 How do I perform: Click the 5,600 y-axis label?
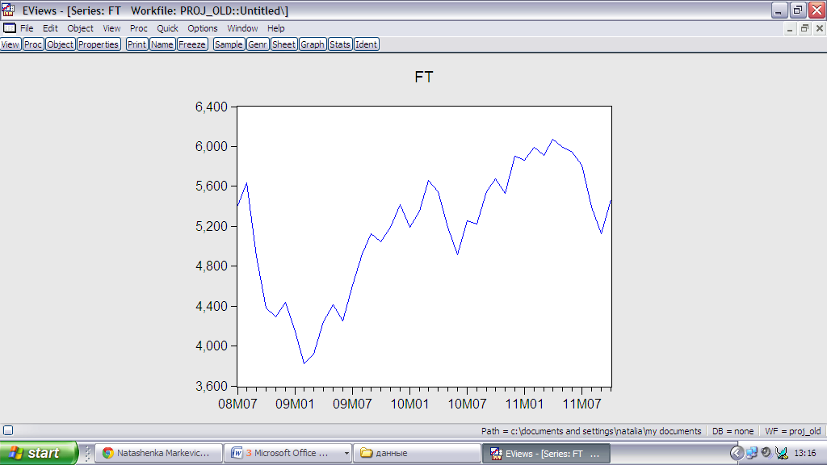coord(211,186)
